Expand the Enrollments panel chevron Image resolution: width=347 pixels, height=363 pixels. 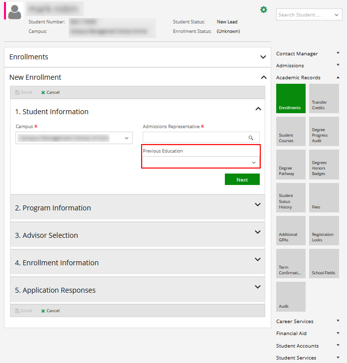pos(263,57)
